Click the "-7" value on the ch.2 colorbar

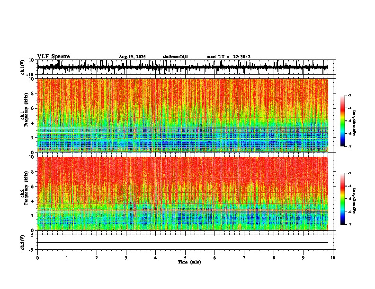coord(348,225)
